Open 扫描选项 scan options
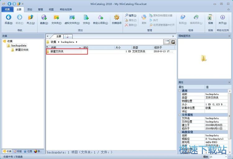Viewport: 233px width, 159px height. (116, 20)
